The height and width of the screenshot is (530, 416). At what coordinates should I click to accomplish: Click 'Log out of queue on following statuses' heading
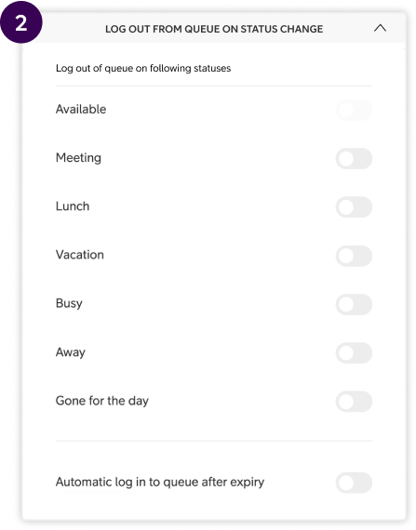[x=143, y=68]
